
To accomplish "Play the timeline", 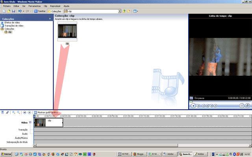I will pos(29,113).
